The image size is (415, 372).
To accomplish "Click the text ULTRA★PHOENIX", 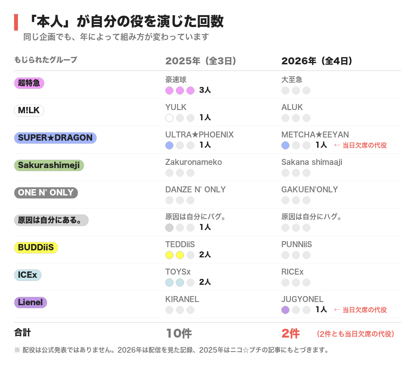I will click(199, 135).
